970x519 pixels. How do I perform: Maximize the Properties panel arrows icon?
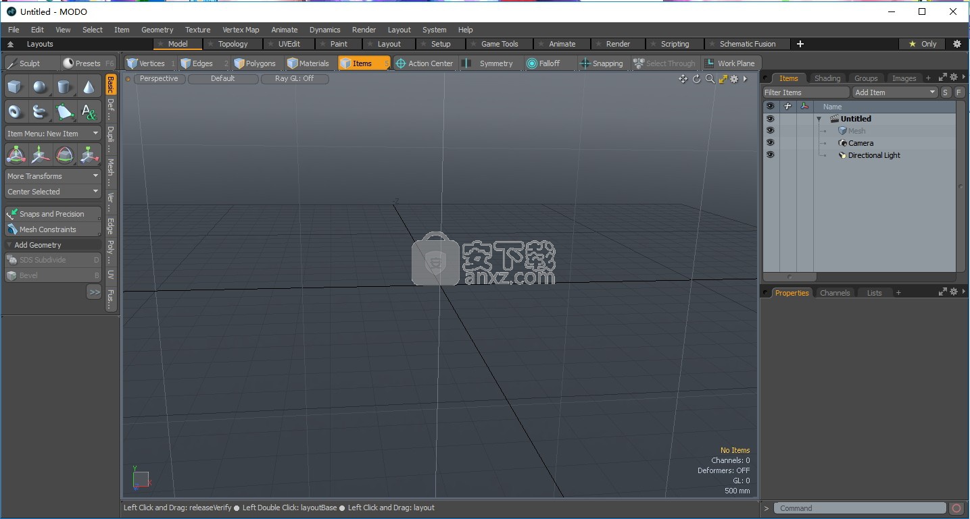(x=943, y=292)
